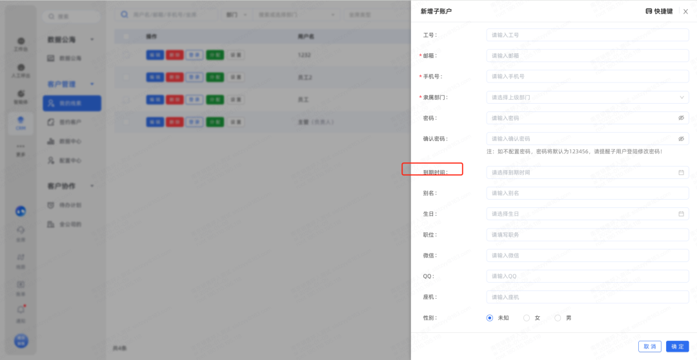Open CRM icon in left sidebar
The width and height of the screenshot is (697, 360).
tap(21, 122)
